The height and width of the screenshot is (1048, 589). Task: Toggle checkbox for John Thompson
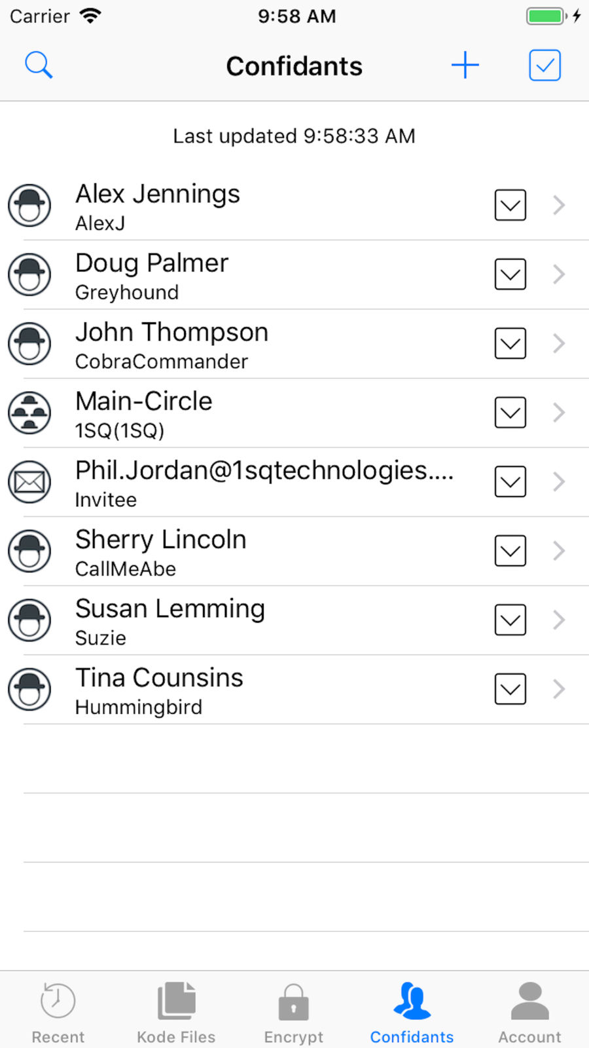tap(510, 343)
